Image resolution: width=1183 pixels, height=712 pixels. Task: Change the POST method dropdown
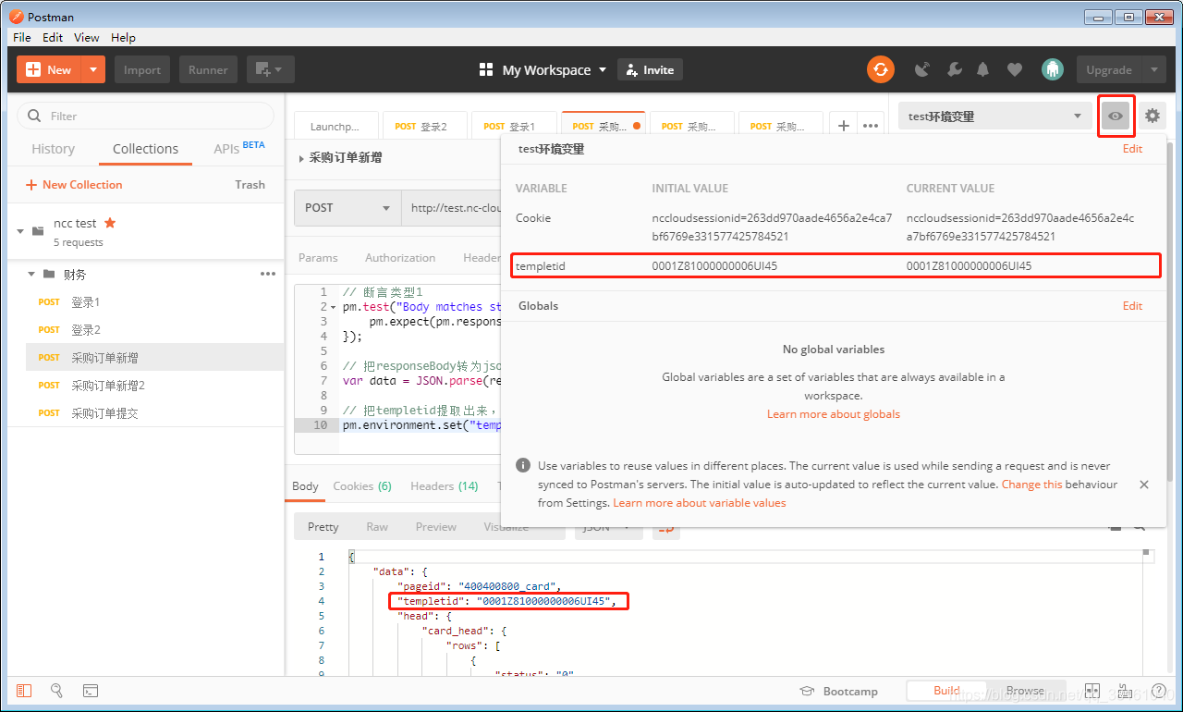348,208
